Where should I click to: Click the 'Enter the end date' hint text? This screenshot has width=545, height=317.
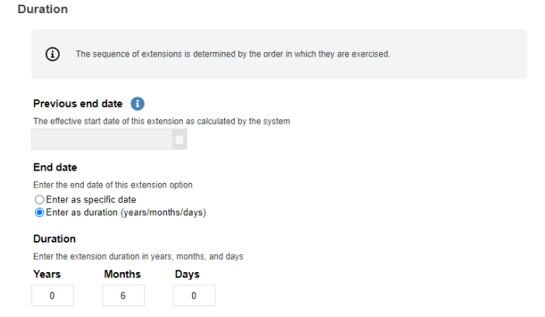pos(112,185)
